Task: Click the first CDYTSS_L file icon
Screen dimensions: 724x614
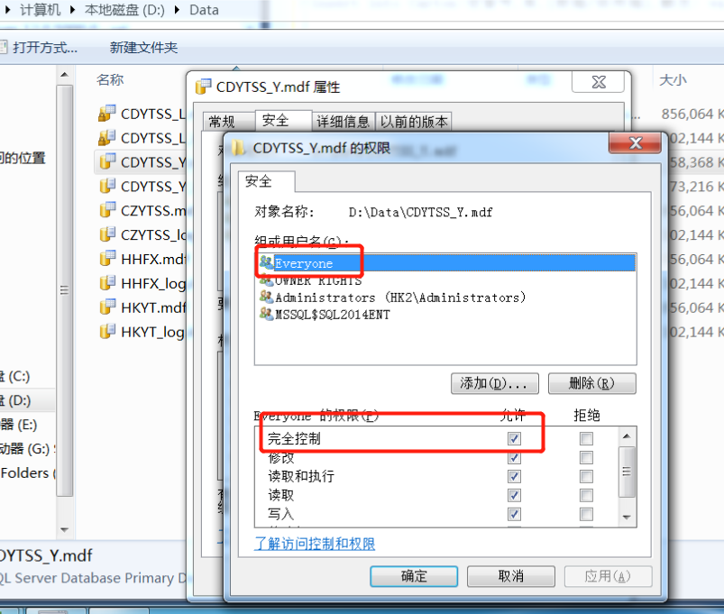Action: (107, 113)
